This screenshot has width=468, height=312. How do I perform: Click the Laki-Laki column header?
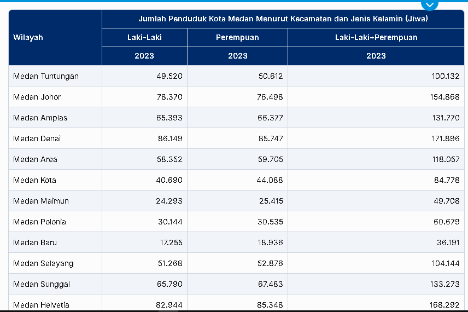pyautogui.click(x=144, y=38)
